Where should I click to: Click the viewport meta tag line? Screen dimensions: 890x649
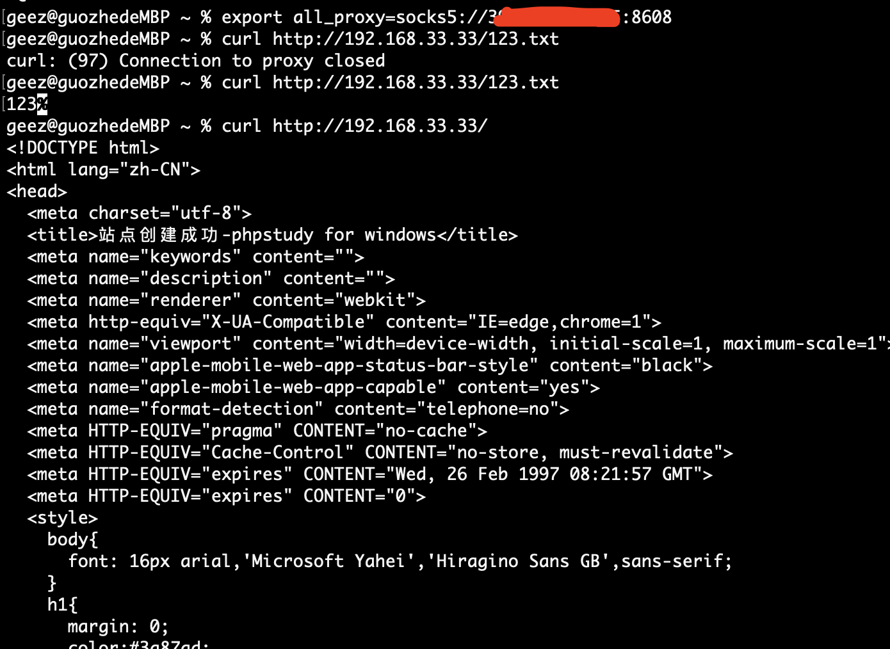[458, 344]
